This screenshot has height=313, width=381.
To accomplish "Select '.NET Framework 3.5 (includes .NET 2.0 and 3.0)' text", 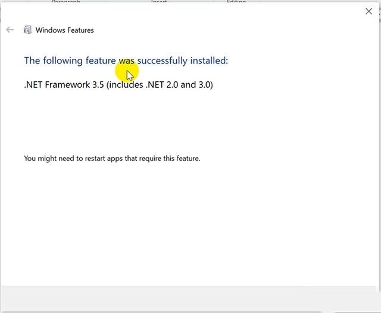I will tap(118, 84).
